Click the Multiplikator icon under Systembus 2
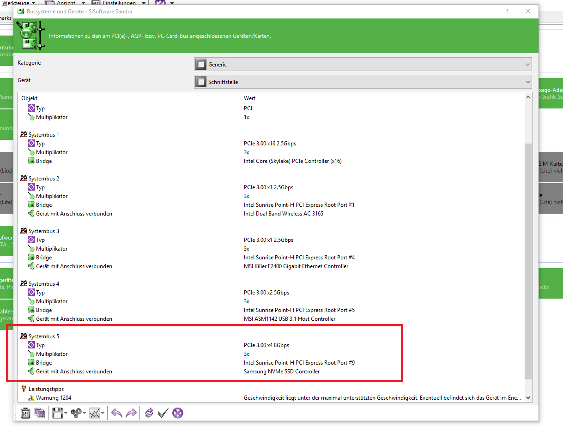Screen dimensions: 563x438 (31, 196)
